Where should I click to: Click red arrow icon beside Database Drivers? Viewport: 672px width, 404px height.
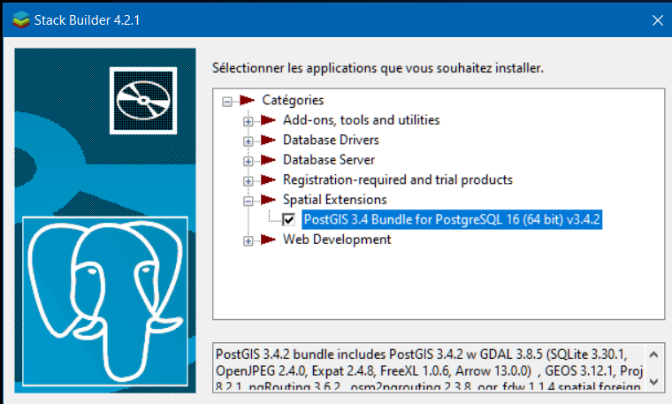(x=269, y=140)
